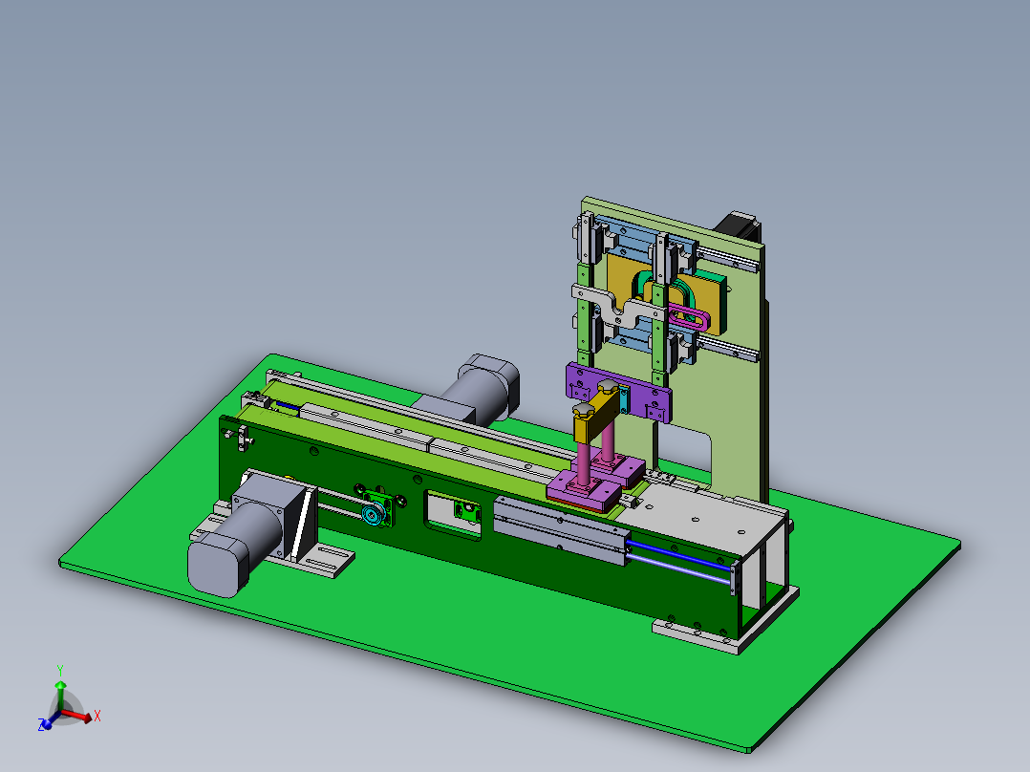Select the blue guide rod near the right end

tap(680, 556)
